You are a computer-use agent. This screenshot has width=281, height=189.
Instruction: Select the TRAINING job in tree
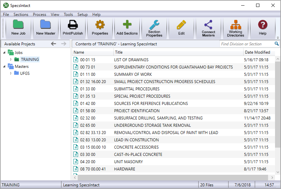coord(30,59)
